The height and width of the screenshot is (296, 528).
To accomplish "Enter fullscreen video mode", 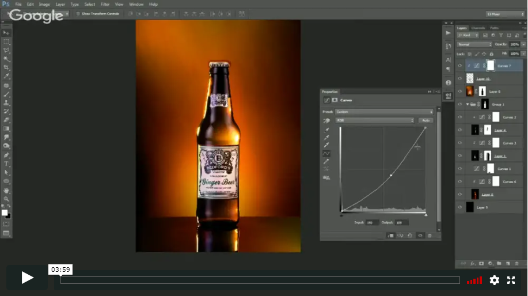I will (511, 280).
